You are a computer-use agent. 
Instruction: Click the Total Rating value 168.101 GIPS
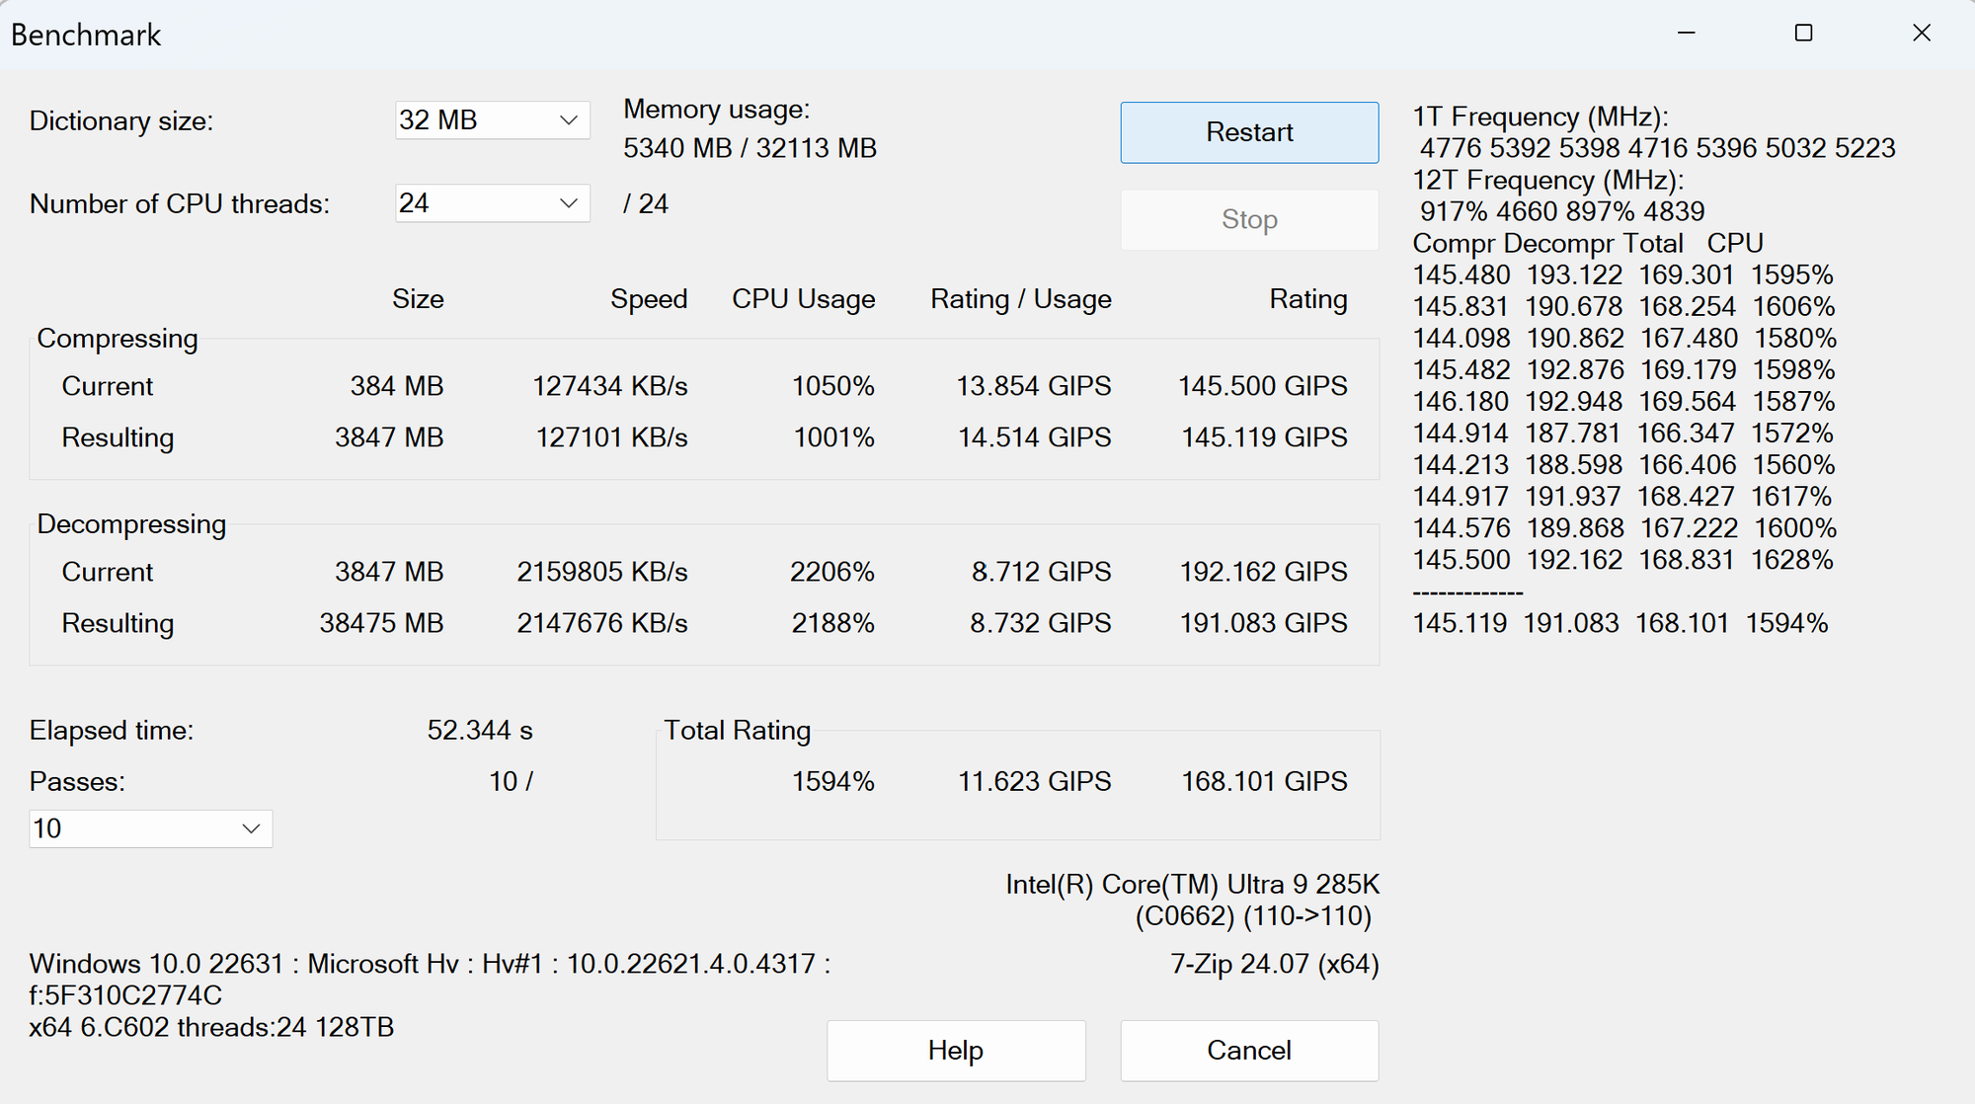coord(1261,778)
